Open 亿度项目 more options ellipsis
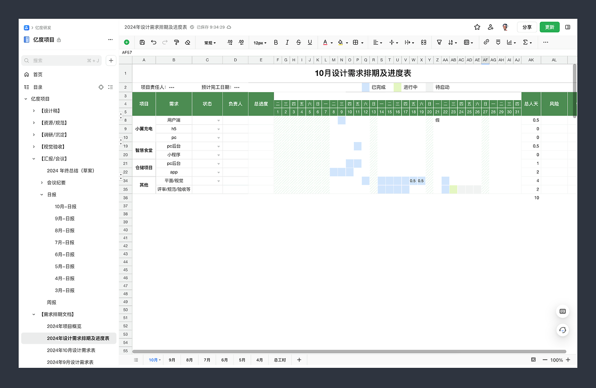Screen dimensions: 596x388 point(110,40)
